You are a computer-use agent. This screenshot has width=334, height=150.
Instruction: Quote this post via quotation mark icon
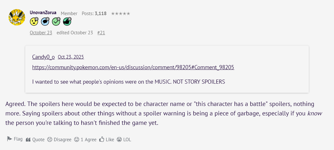point(28,139)
